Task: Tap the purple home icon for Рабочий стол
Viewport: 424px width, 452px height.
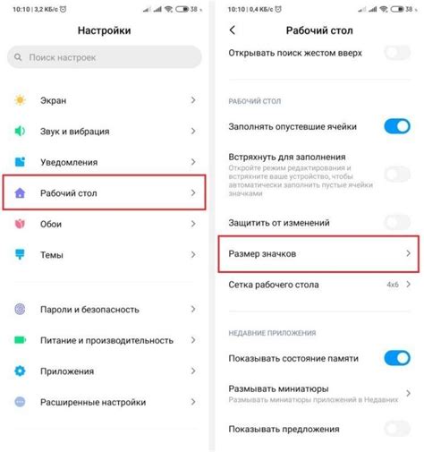Action: click(x=20, y=192)
